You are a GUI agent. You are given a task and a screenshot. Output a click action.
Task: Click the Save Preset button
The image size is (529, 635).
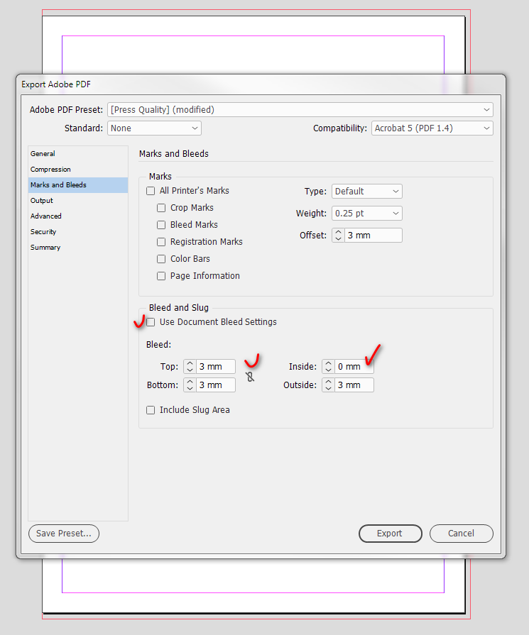[x=64, y=534]
